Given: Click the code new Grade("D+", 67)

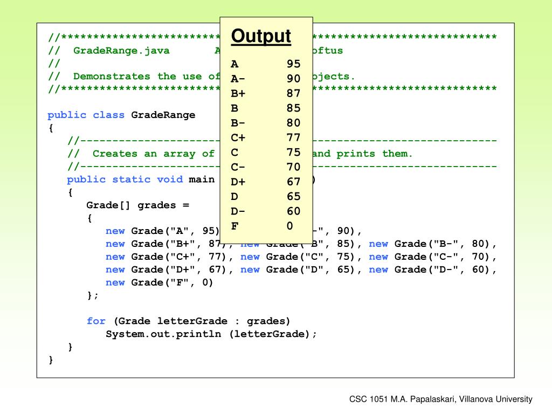Looking at the screenshot, I should pyautogui.click(x=166, y=270).
